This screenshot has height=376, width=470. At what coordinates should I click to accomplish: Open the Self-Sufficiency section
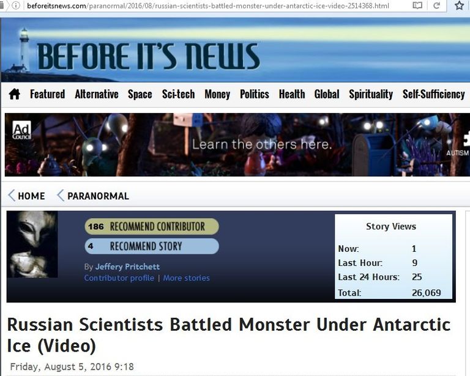click(x=434, y=94)
